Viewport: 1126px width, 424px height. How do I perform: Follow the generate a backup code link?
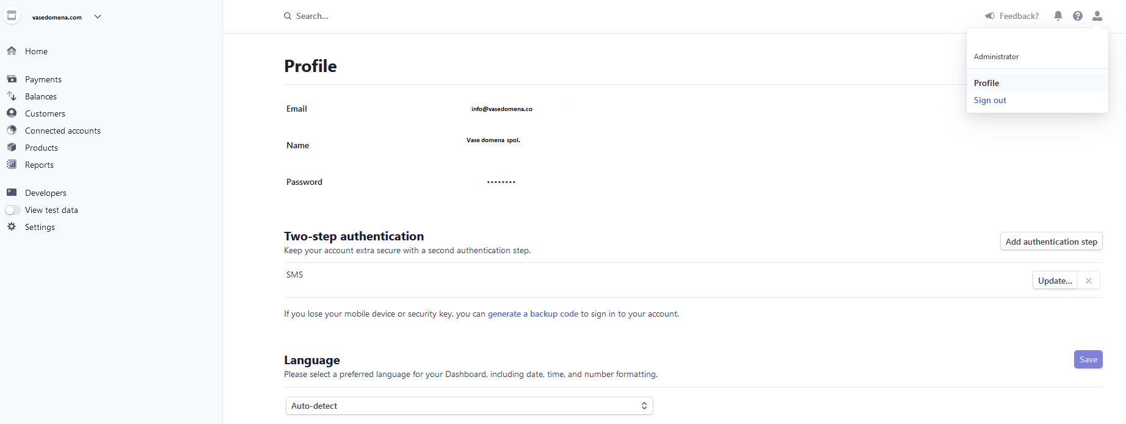(532, 314)
